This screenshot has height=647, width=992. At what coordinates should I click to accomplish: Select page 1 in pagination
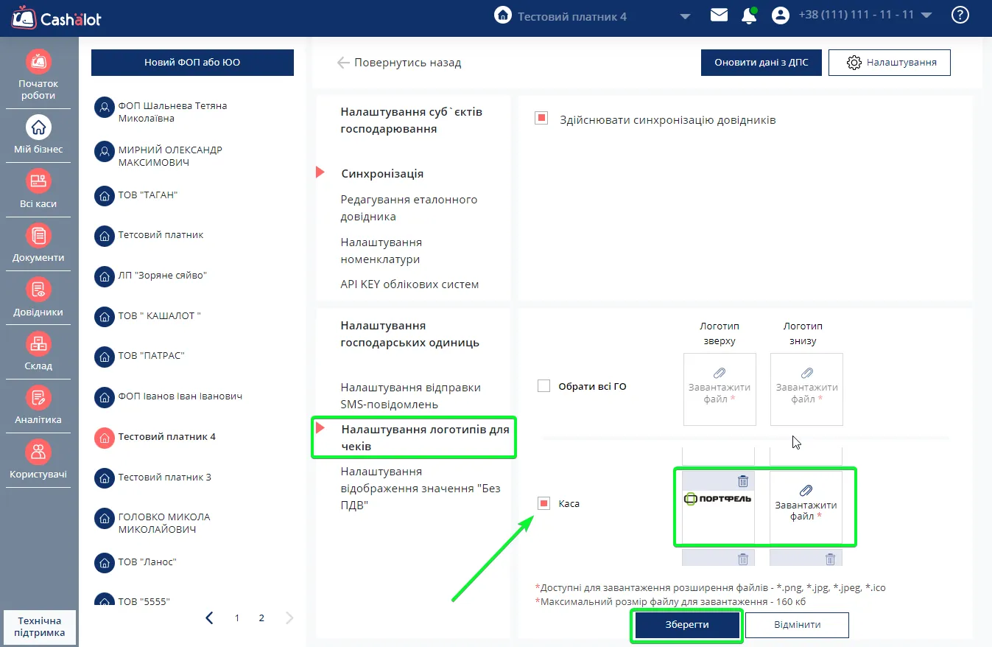(x=237, y=618)
